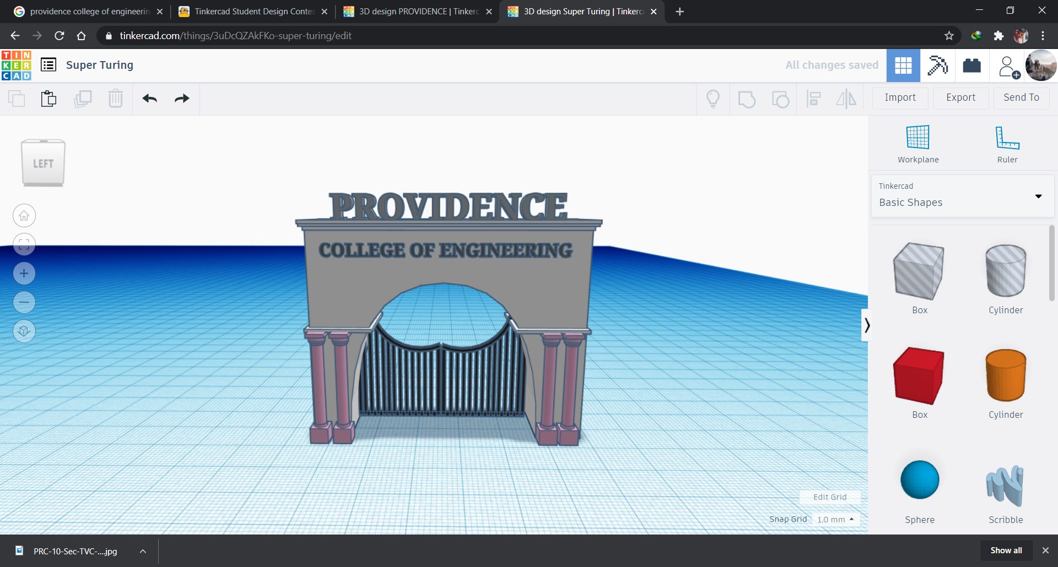Click the Mirror tool icon

tap(846, 99)
